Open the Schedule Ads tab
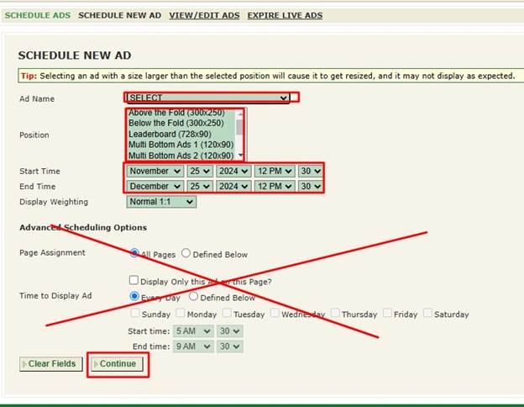The width and height of the screenshot is (524, 407). [38, 15]
